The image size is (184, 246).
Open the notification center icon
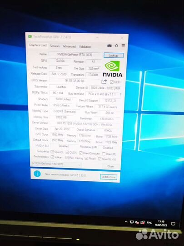click(x=173, y=224)
